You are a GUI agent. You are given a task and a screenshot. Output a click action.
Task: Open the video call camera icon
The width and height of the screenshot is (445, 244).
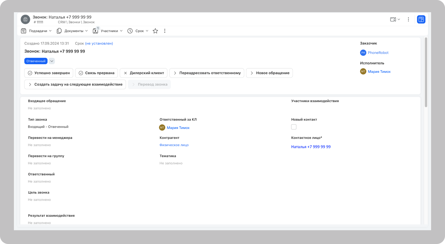(x=393, y=19)
